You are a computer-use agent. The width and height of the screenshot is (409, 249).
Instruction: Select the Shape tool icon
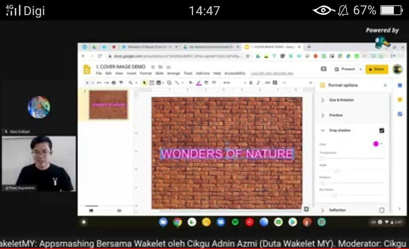[169, 82]
